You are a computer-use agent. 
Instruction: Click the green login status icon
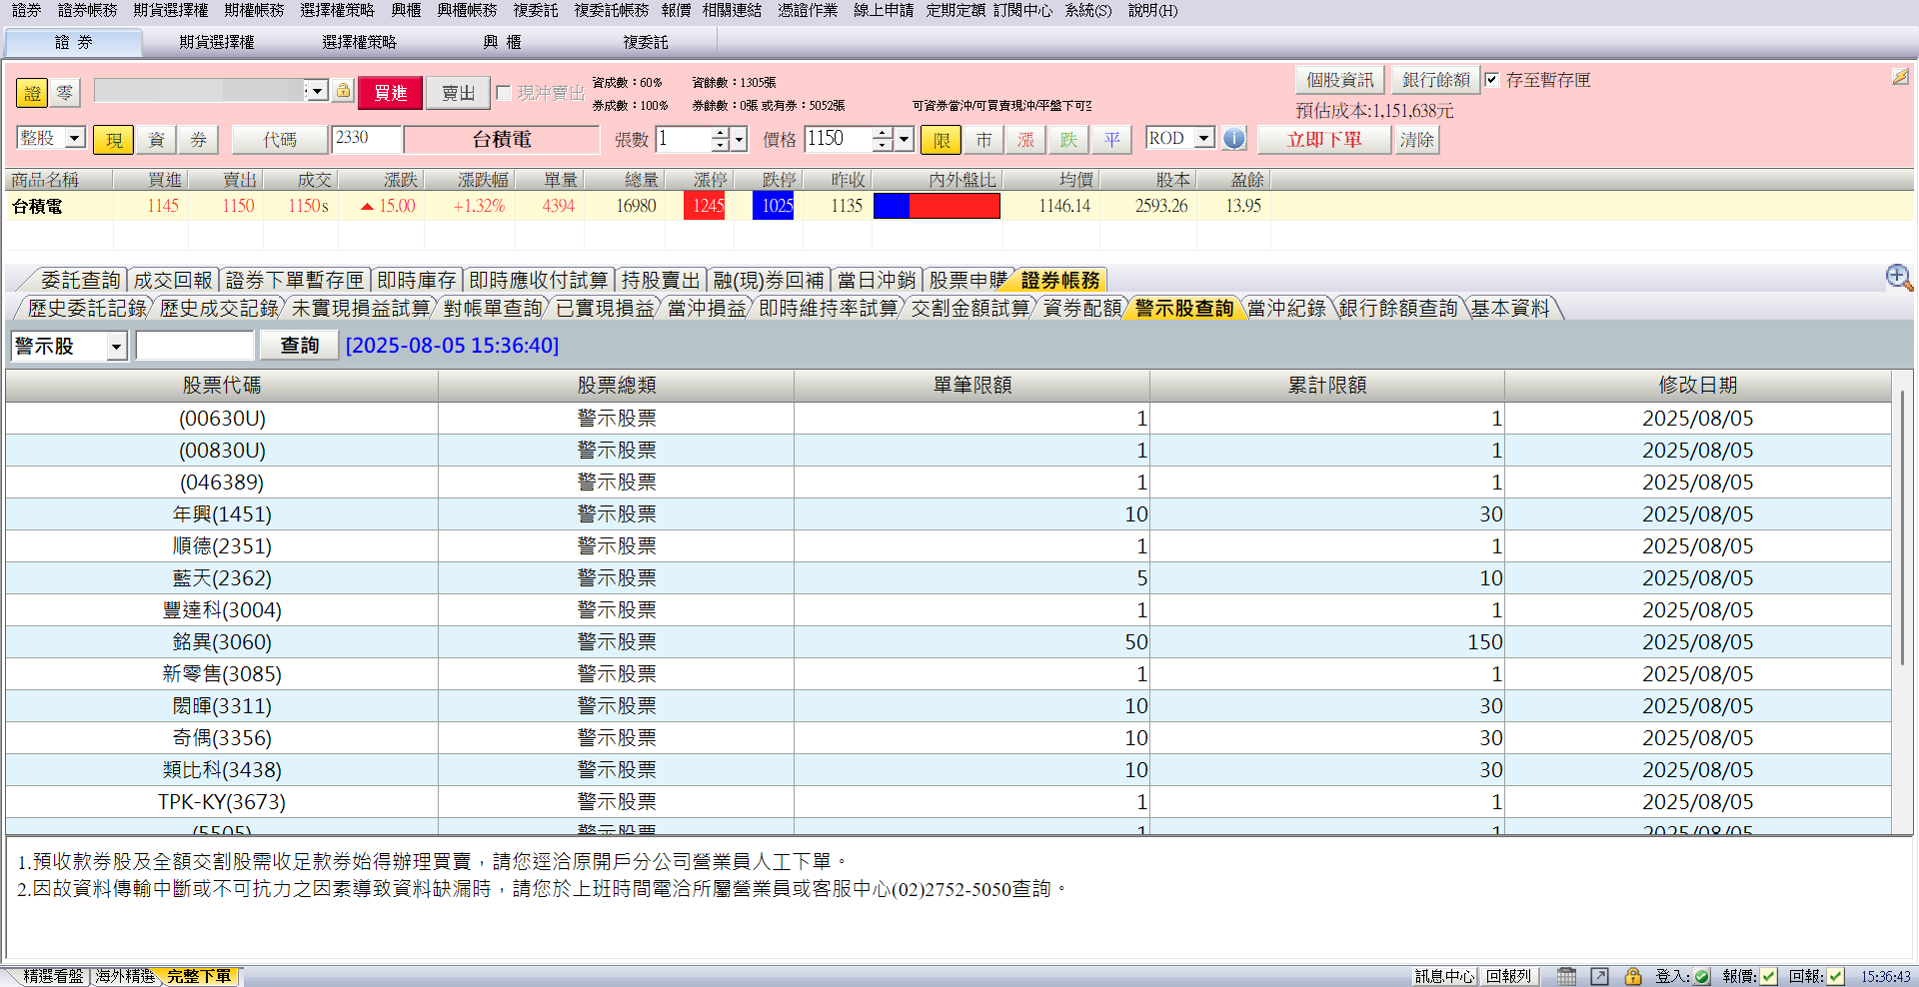[1701, 976]
